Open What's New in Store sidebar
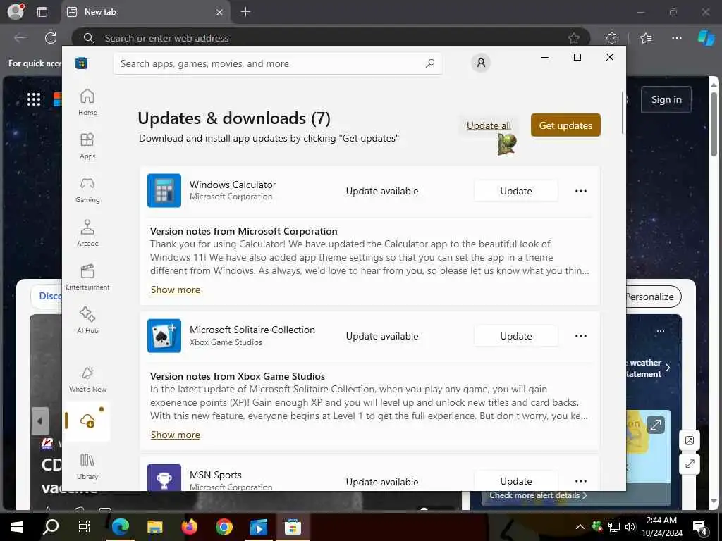The height and width of the screenshot is (541, 722). pyautogui.click(x=87, y=379)
